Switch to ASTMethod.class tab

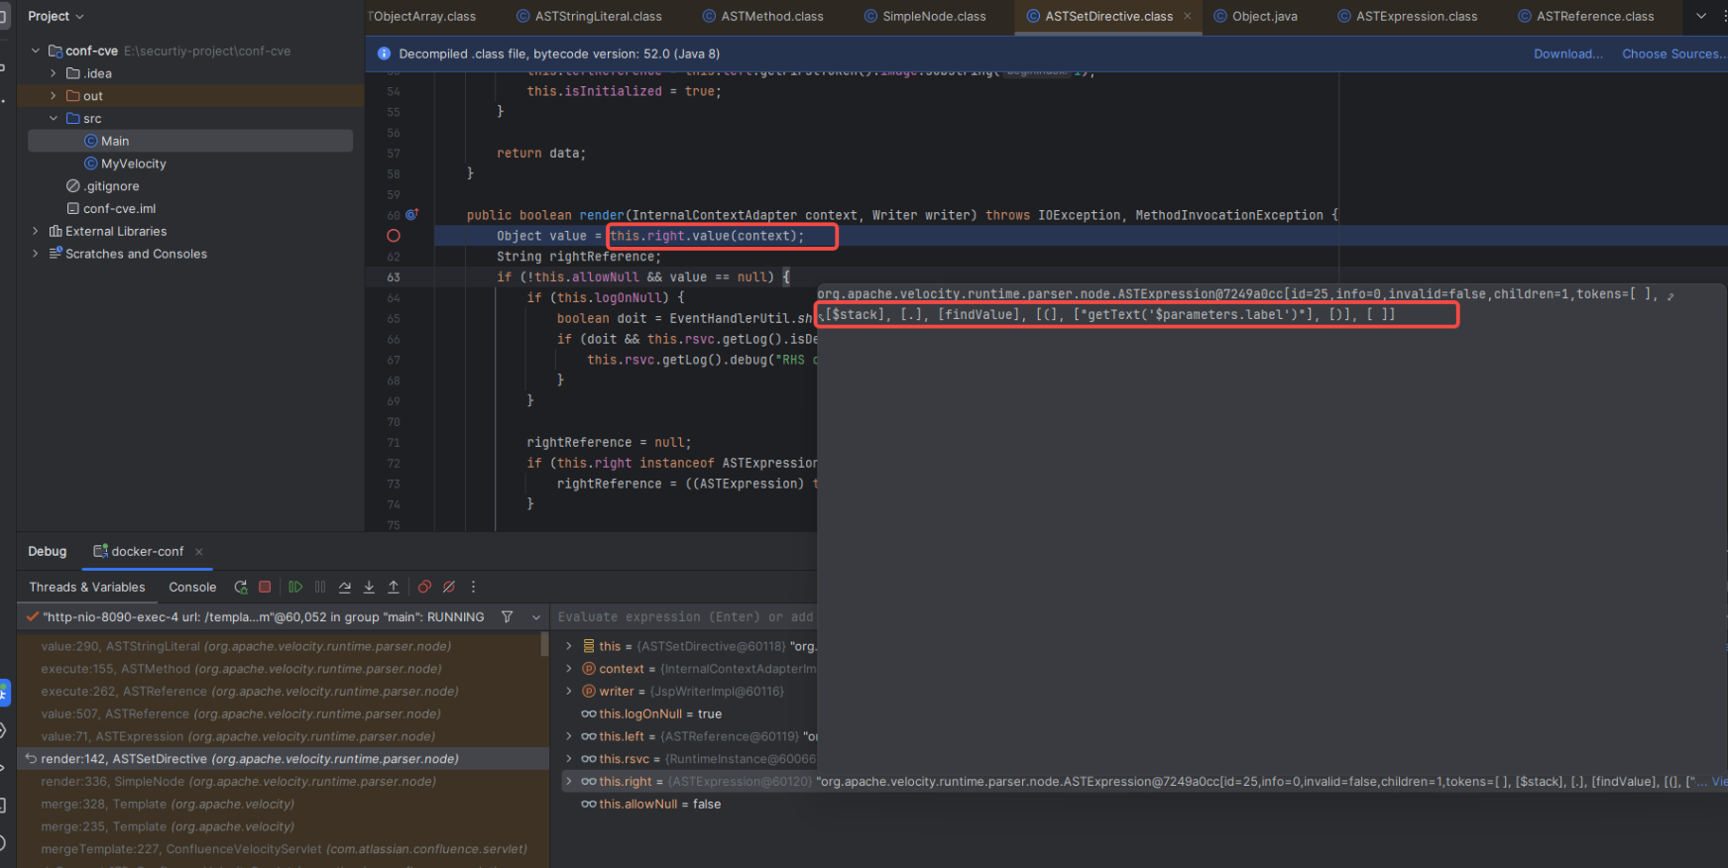tap(762, 16)
